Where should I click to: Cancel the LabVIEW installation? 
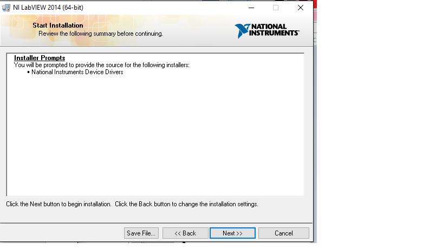(x=284, y=233)
